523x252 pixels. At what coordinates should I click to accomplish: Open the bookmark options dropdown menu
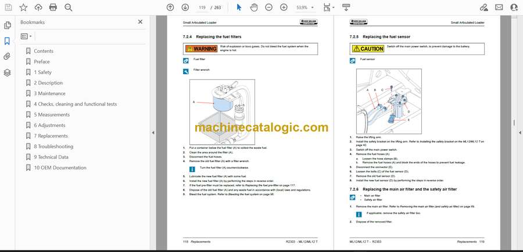click(26, 36)
